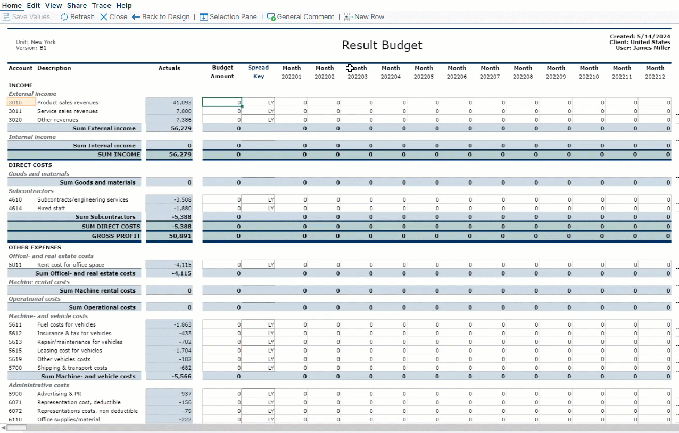The image size is (679, 433).
Task: Click the General Comment label
Action: 306,17
